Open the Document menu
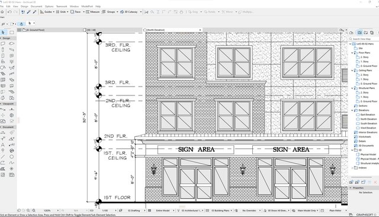 click(x=37, y=7)
